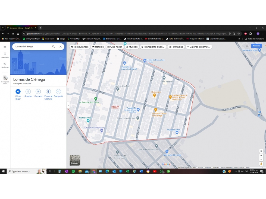
Task: Open the Google Maps hamburger menu
Action: [x=5, y=47]
